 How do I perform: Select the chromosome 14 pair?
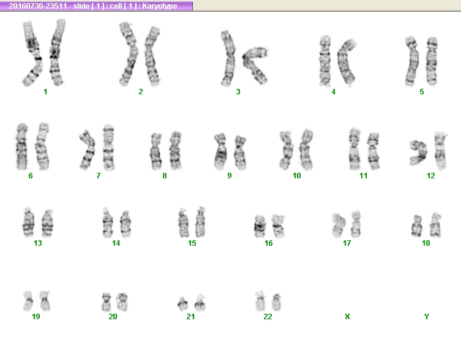[x=117, y=222]
